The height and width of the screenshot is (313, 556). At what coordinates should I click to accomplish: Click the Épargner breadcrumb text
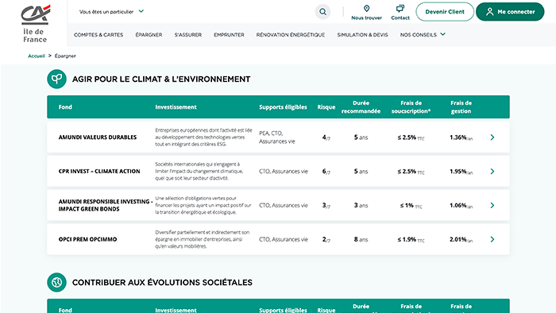[65, 56]
